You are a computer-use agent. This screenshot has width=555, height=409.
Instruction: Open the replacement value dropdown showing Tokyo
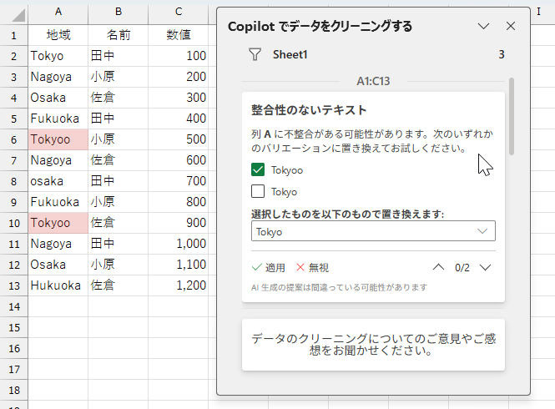[373, 231]
